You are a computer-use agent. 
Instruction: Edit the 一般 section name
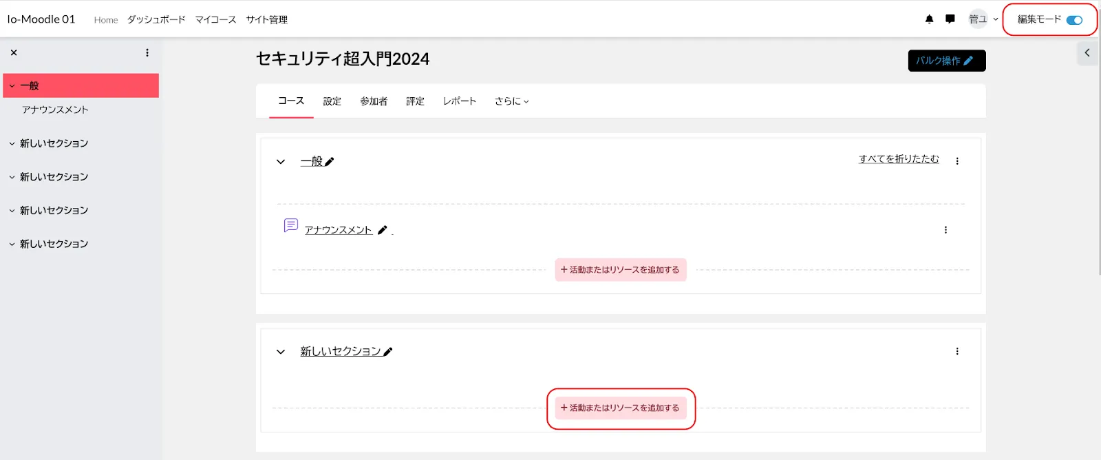pos(330,162)
